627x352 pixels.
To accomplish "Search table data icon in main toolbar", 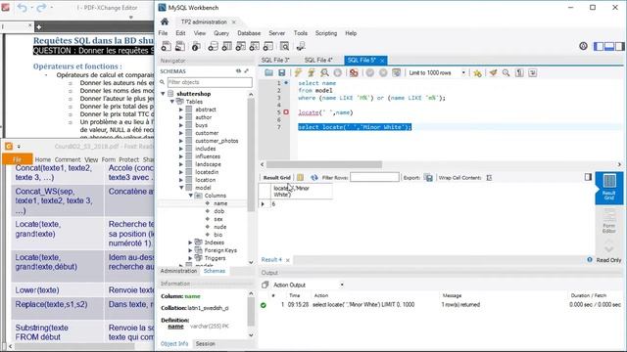I will [x=284, y=46].
